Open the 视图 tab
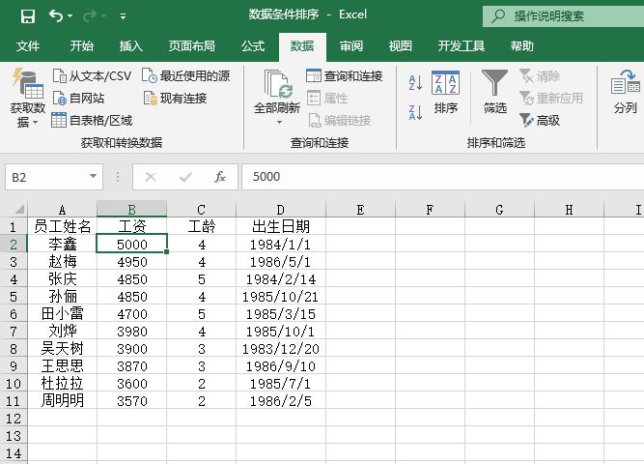This screenshot has height=464, width=644. click(x=400, y=46)
